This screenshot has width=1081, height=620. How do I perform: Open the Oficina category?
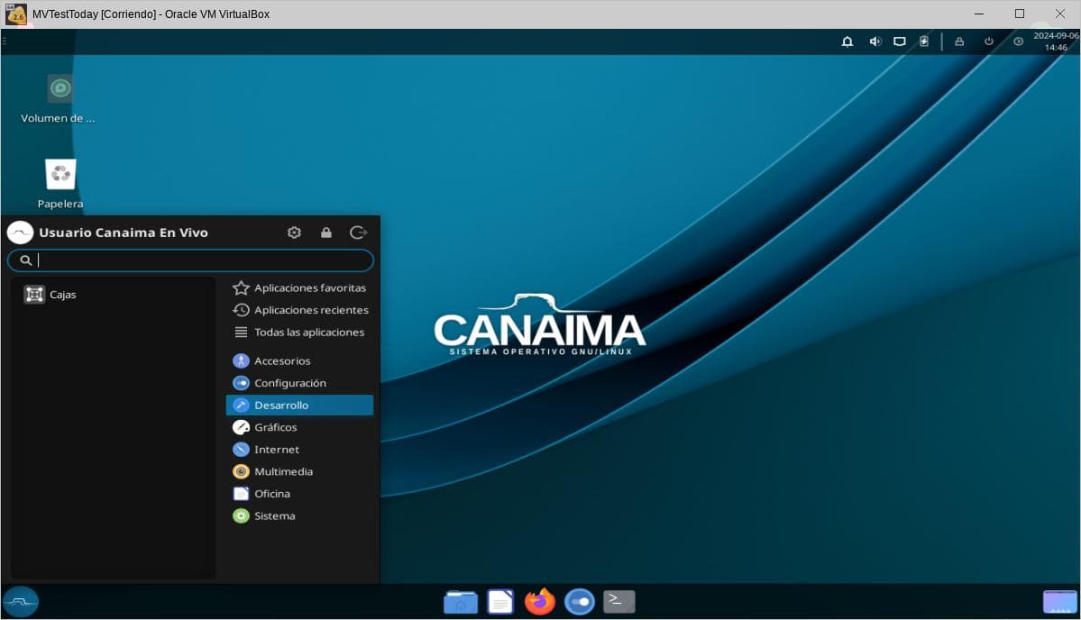coord(300,493)
